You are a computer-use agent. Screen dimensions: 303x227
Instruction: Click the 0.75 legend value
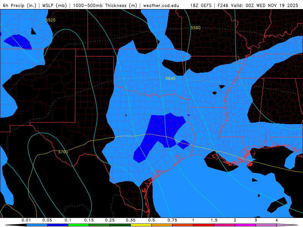(172, 220)
